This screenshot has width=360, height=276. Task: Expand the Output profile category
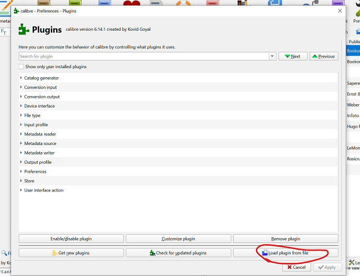(x=21, y=162)
